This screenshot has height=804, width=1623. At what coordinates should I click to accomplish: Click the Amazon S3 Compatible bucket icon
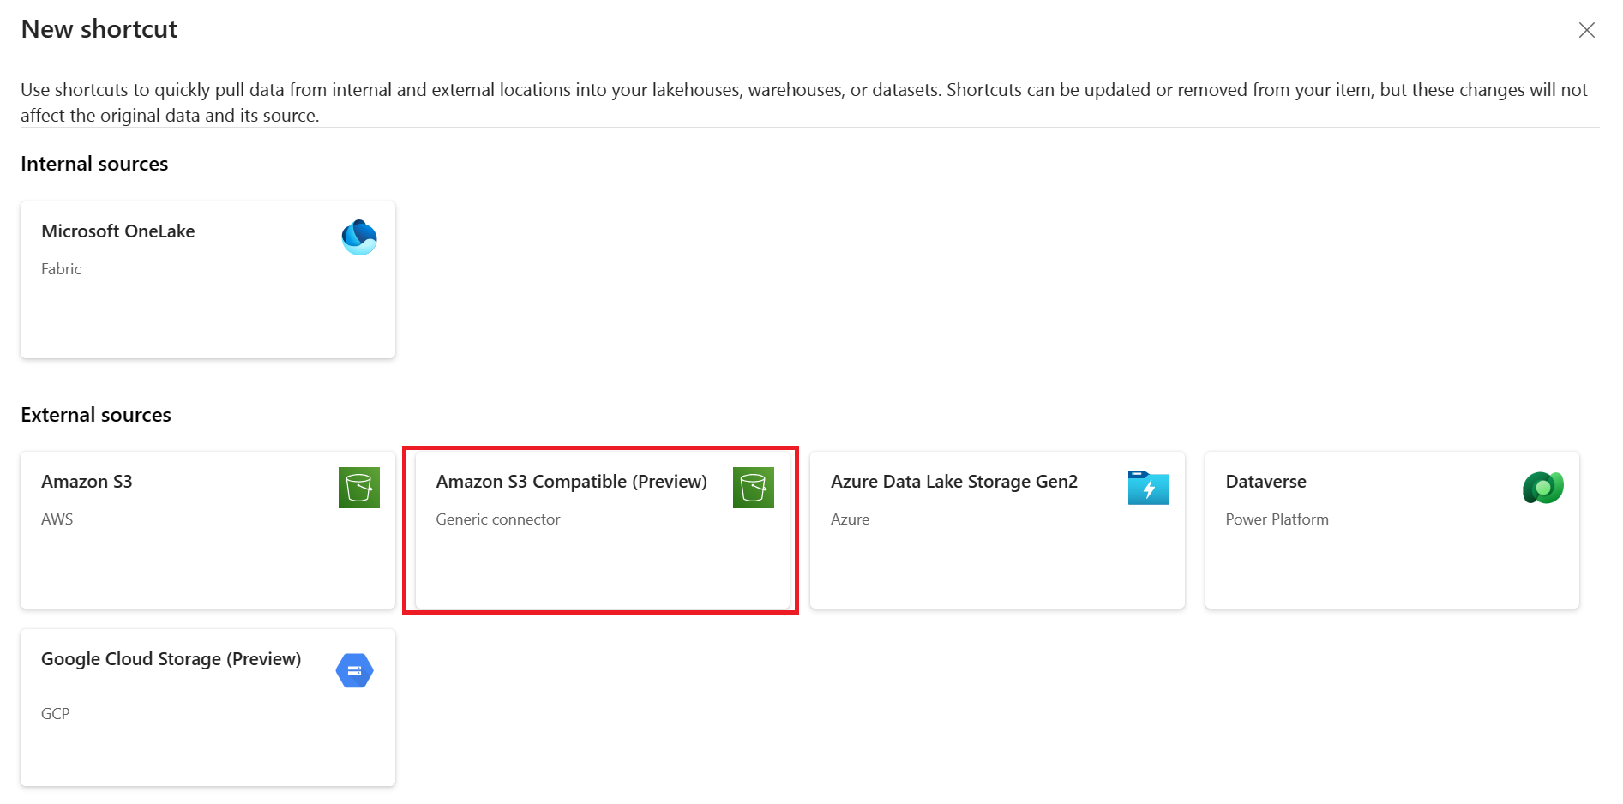(x=753, y=488)
